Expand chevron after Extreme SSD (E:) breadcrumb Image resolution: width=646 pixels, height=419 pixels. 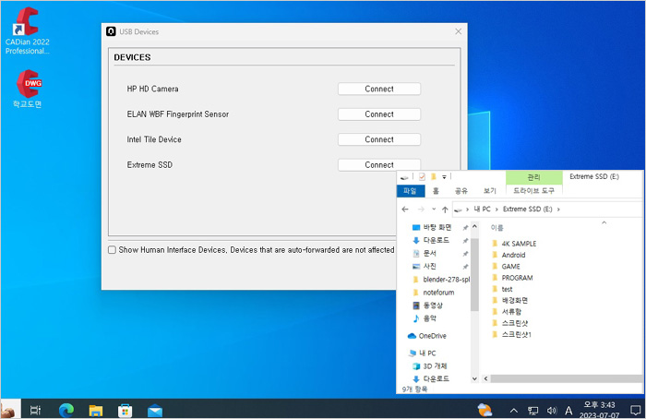tap(558, 209)
